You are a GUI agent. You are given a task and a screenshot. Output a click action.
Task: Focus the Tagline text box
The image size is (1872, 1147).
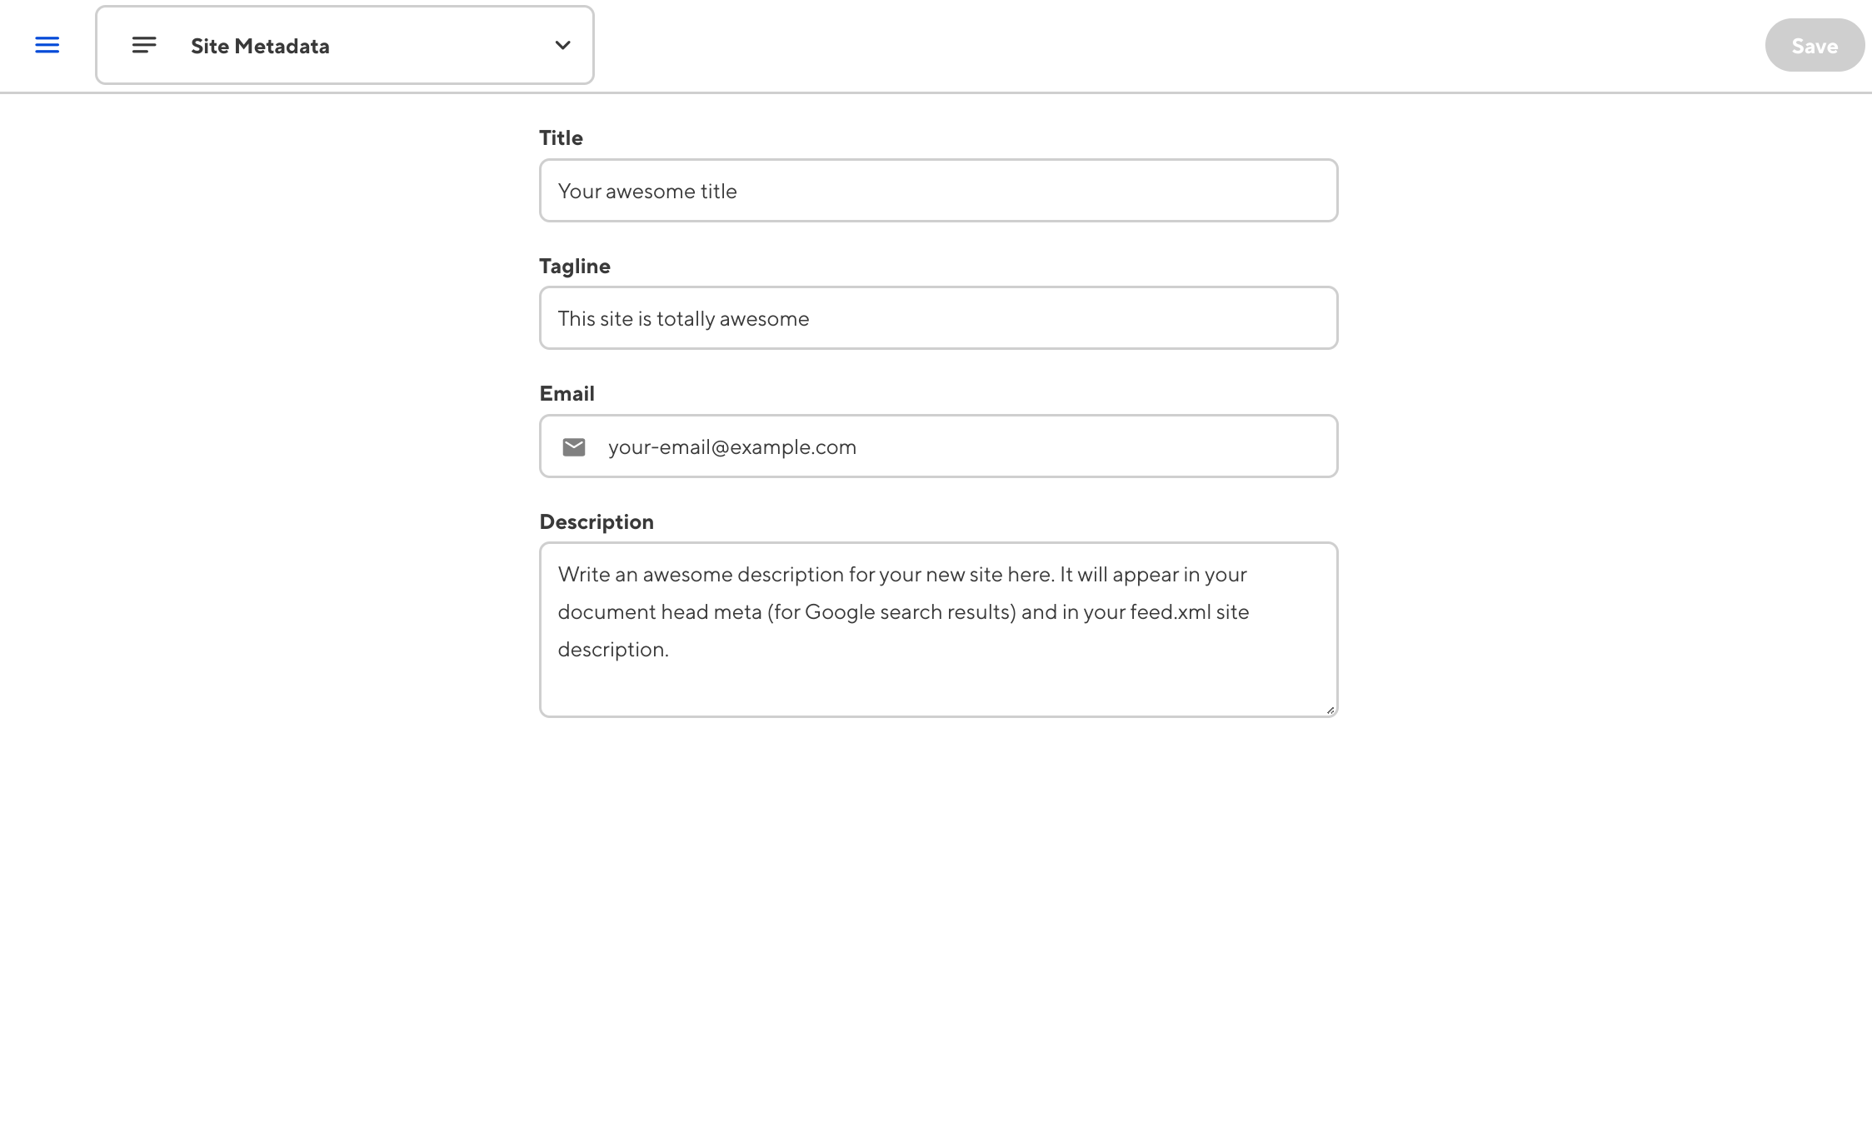(x=937, y=317)
